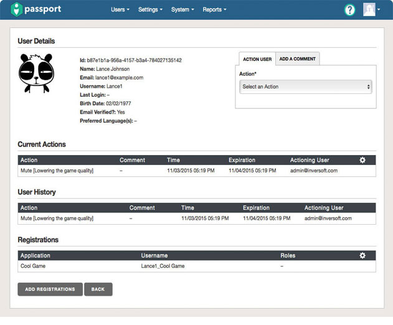Click admin@inversoft.com in Current Actions
The image size is (393, 325).
(x=314, y=171)
